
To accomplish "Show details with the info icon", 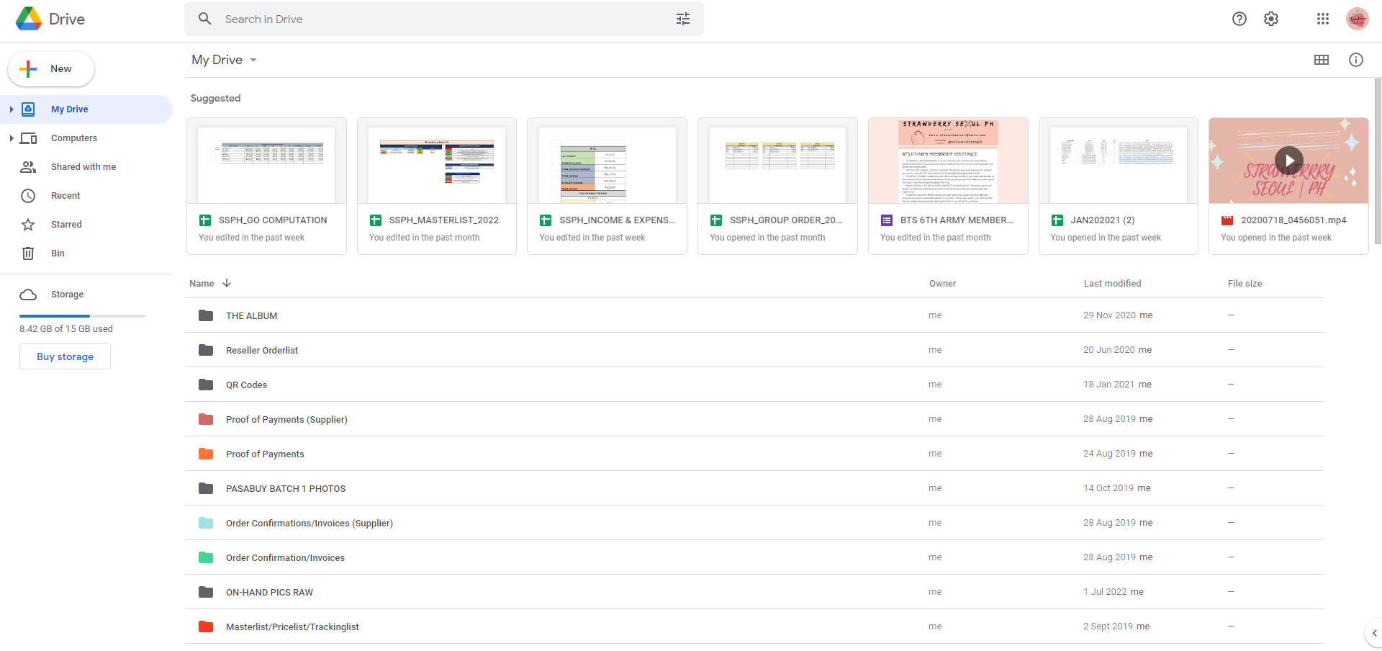I will coord(1355,60).
